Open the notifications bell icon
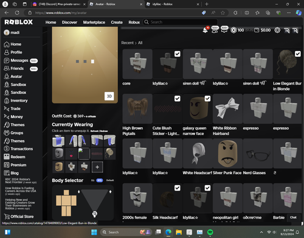Viewport: 304px width, 238px height. 205,30
